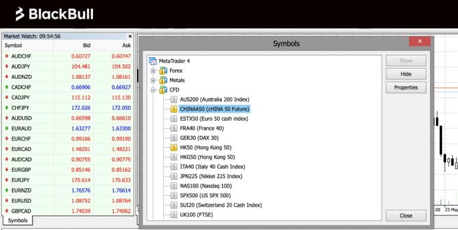This screenshot has height=230, width=458.
Task: Click the GER30 symbol dollar icon
Action: [174, 138]
